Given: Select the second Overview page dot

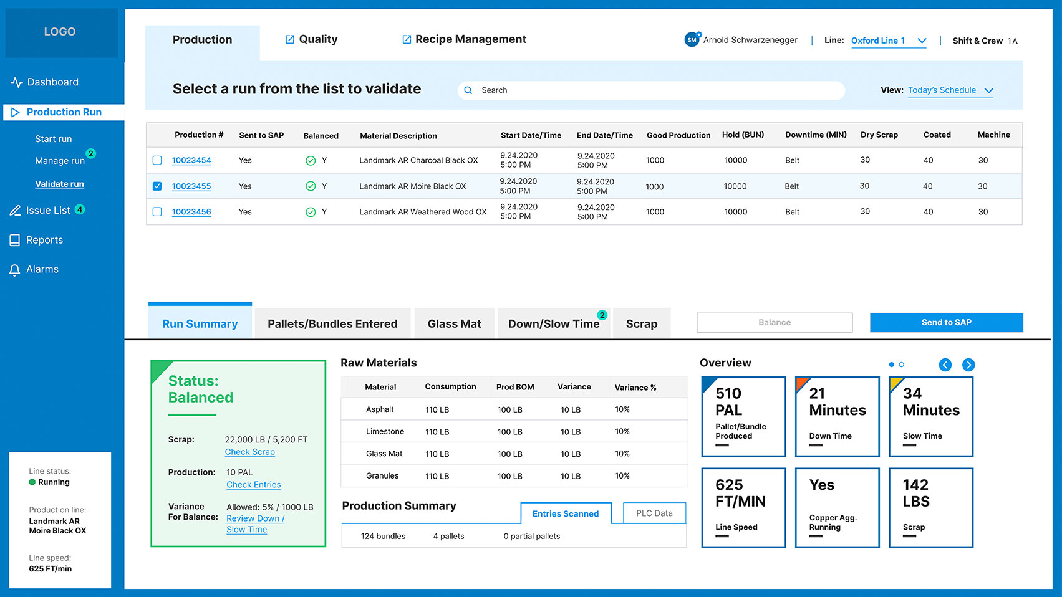Looking at the screenshot, I should click(x=901, y=365).
